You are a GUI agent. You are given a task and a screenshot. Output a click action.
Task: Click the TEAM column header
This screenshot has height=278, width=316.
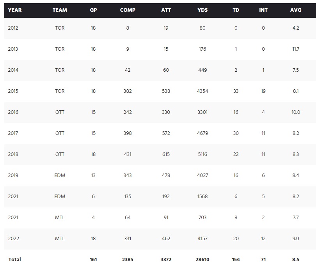click(60, 10)
